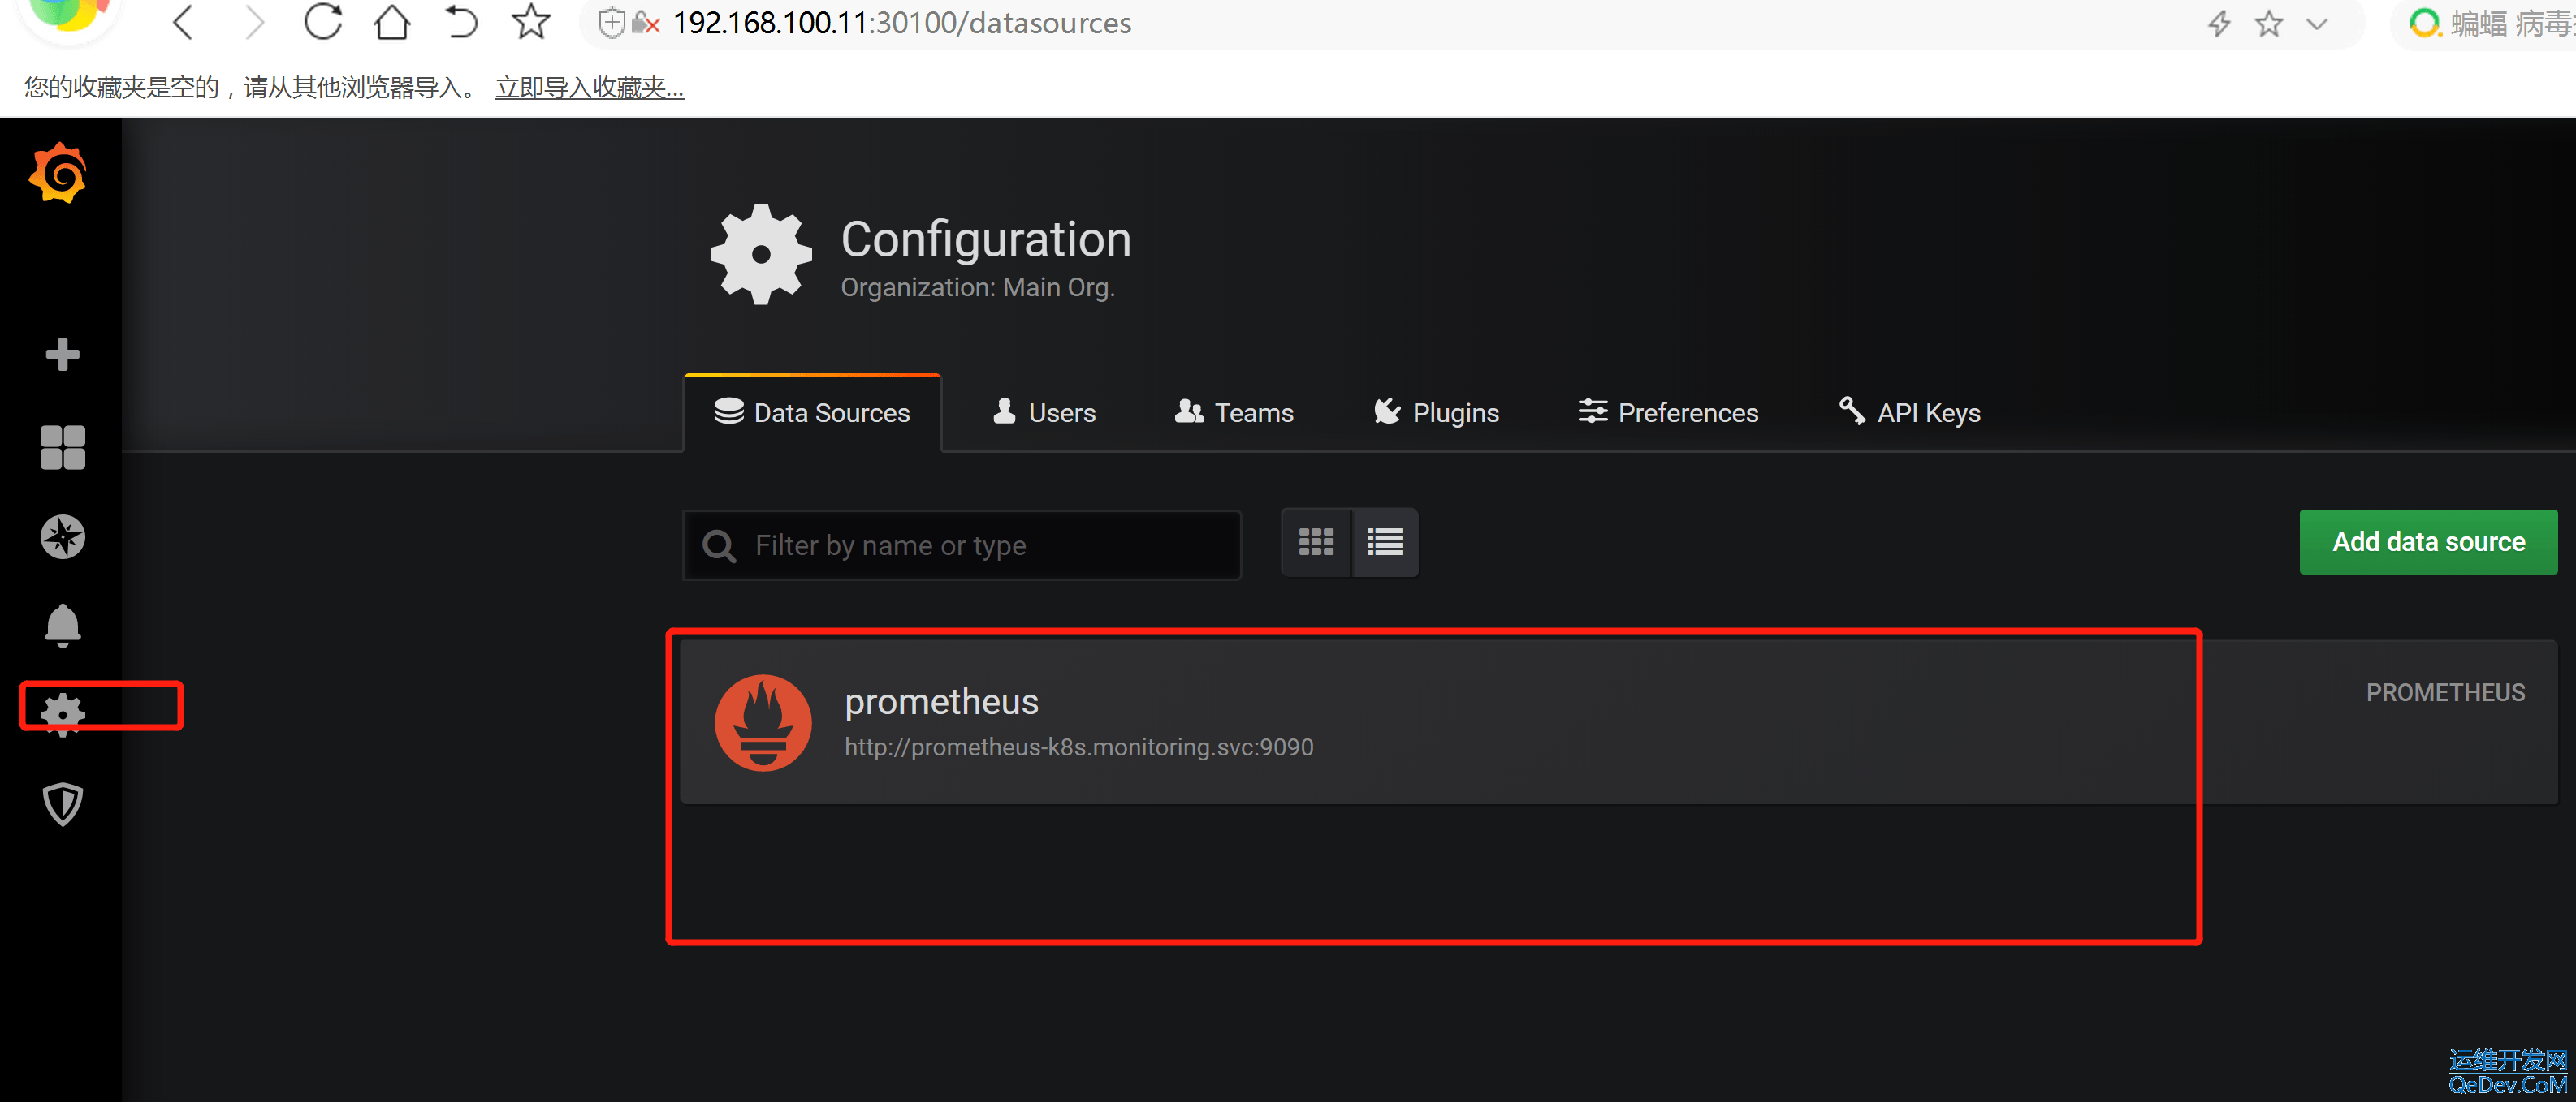Switch to list view of data sources
This screenshot has height=1102, width=2576.
pos(1385,543)
